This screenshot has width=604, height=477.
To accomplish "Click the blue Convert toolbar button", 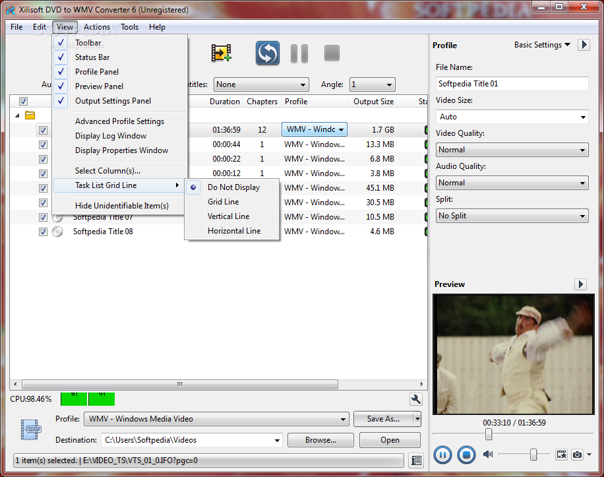I will pos(268,53).
